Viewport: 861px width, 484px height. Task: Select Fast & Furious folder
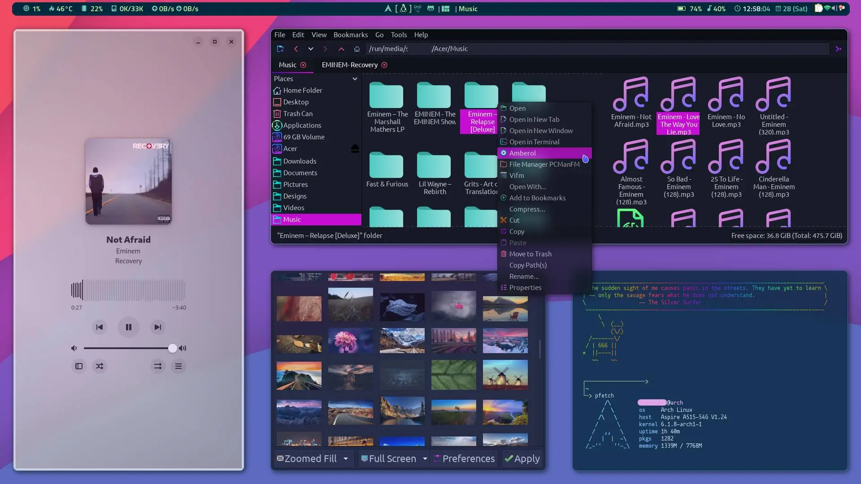387,170
